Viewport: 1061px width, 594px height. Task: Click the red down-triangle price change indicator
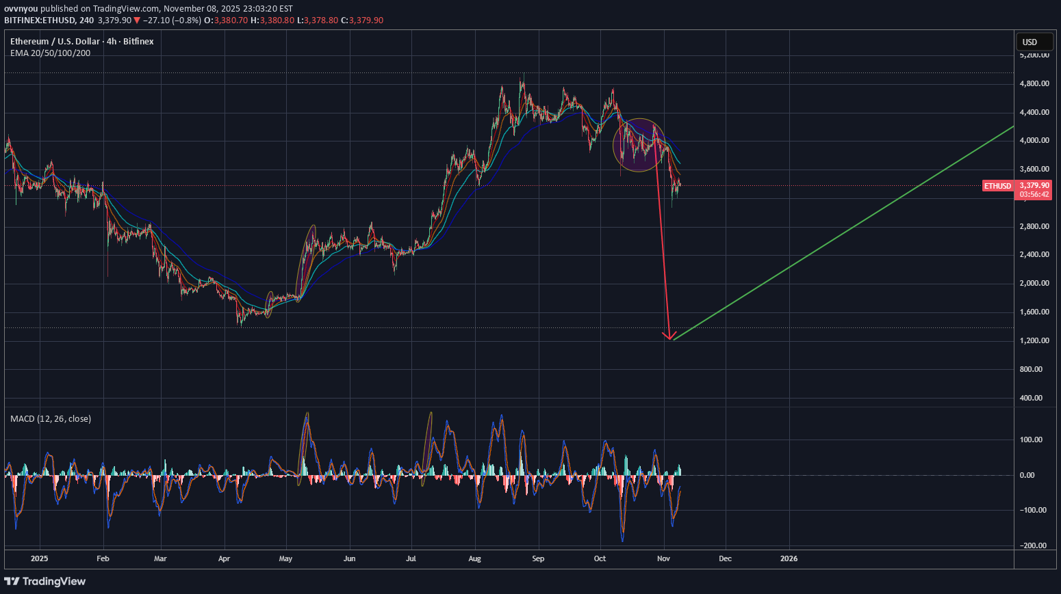[x=137, y=21]
